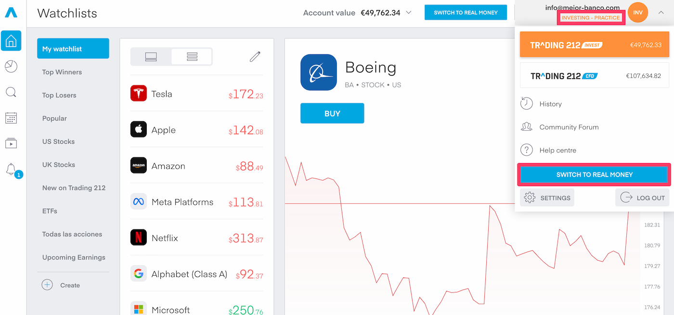Click the Tesla logo icon
Screen dimensions: 674x315
point(139,93)
